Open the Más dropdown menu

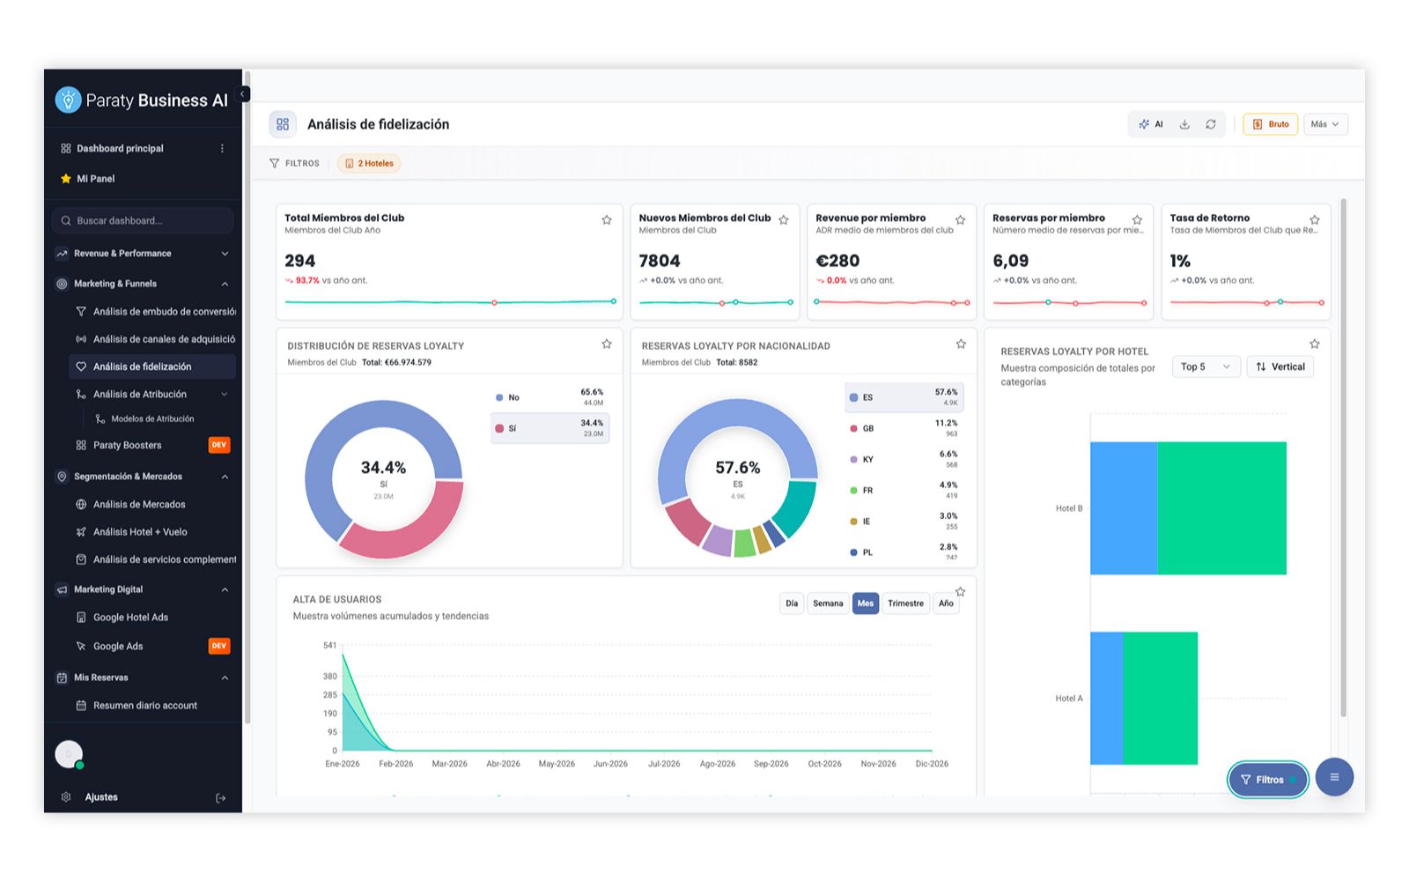point(1325,124)
